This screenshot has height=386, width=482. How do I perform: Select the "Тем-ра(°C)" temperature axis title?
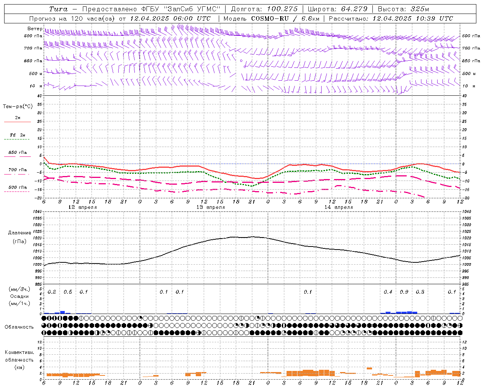click(18, 107)
